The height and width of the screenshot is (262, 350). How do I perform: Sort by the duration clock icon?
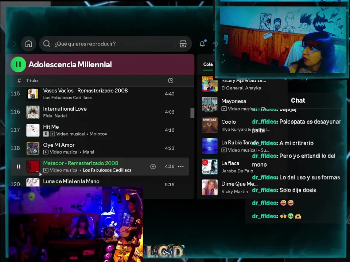171,81
